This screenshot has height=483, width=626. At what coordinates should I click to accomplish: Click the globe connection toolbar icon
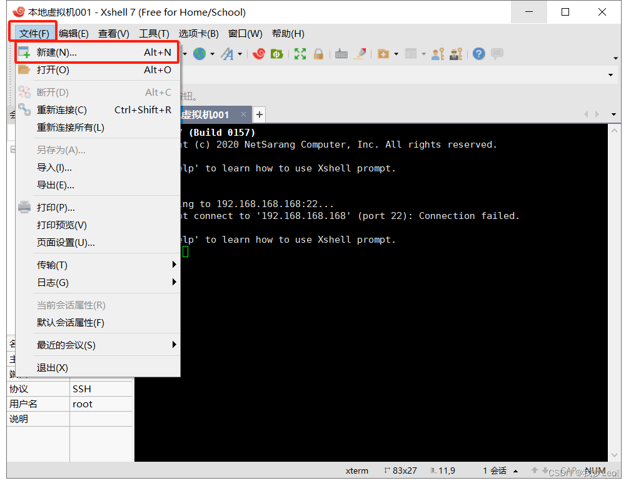point(199,54)
